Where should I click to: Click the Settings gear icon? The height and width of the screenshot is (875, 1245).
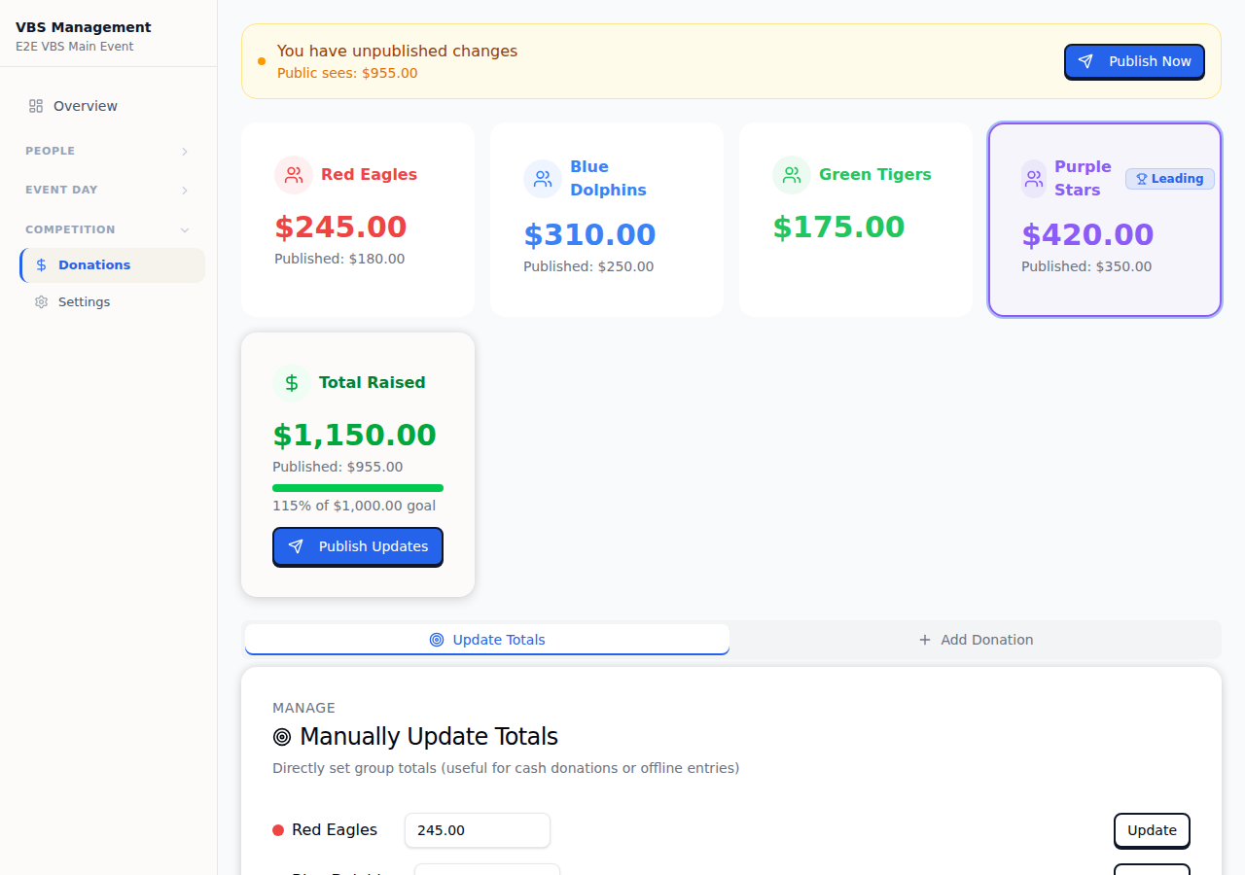[x=41, y=301]
